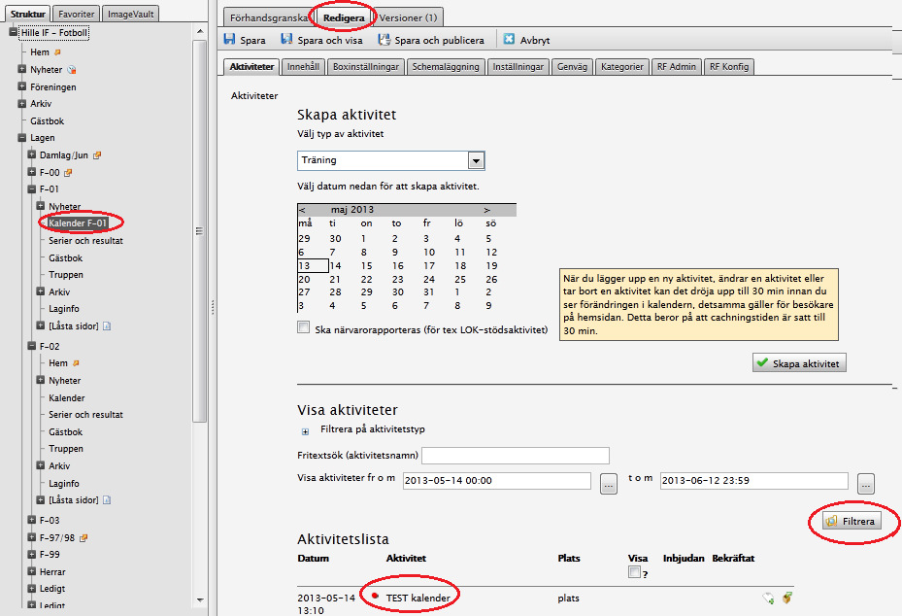Select Kalender F-01 in the tree
902x616 pixels.
78,222
